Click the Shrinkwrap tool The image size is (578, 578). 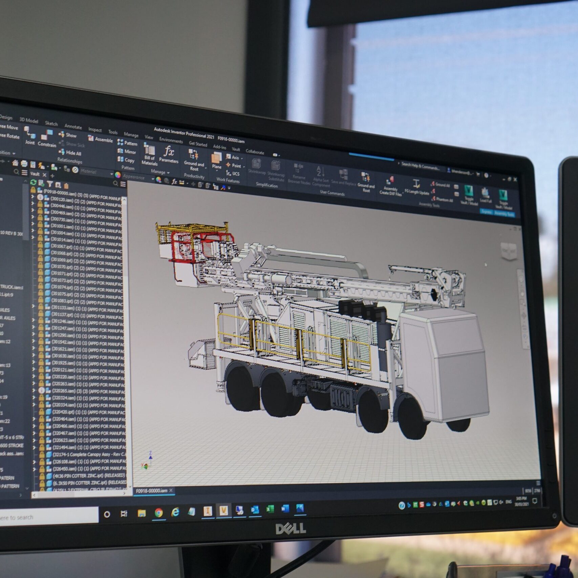point(257,167)
